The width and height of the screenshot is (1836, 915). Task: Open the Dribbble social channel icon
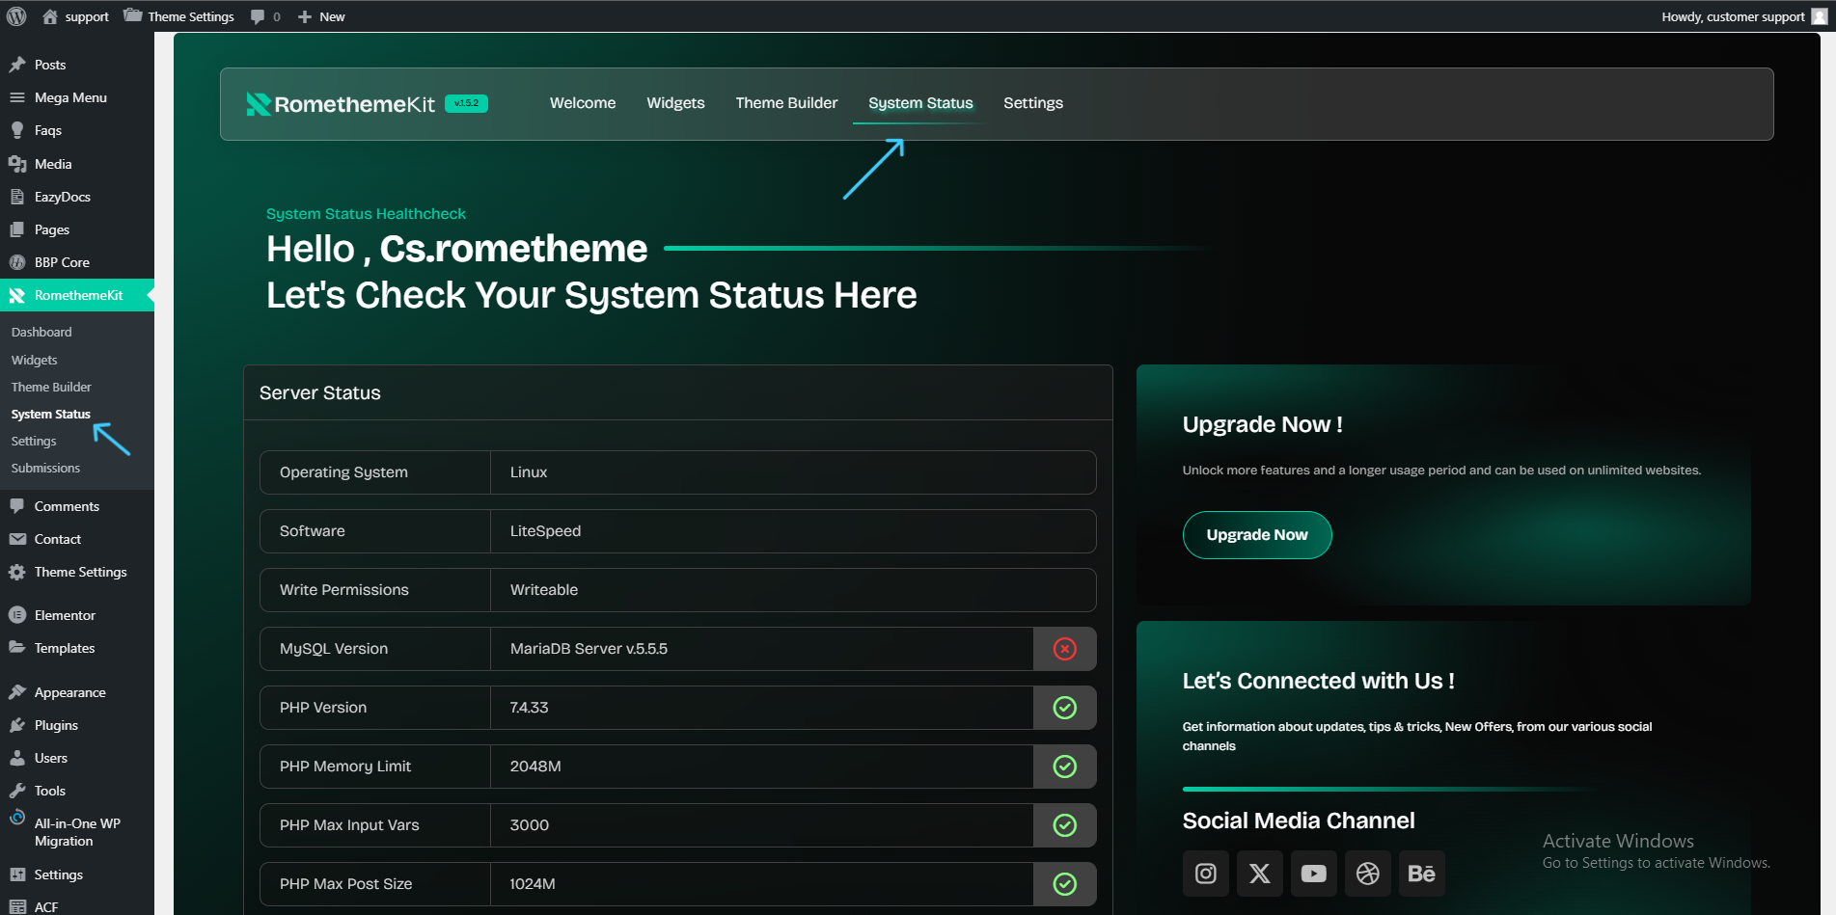point(1368,874)
